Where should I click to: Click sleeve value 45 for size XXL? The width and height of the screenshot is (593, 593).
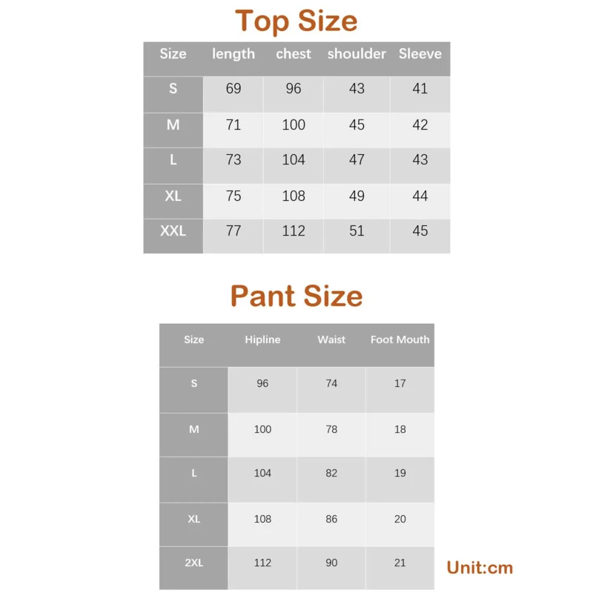pyautogui.click(x=420, y=231)
